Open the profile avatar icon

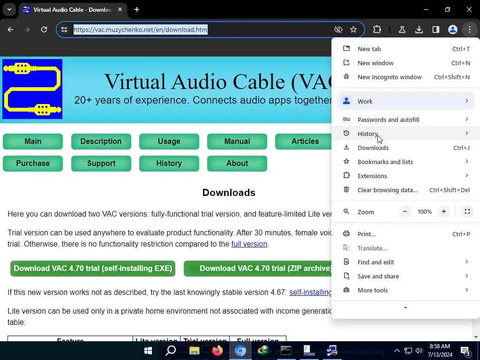453,30
